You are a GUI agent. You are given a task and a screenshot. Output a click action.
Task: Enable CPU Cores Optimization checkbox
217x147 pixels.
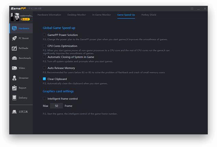point(44,46)
